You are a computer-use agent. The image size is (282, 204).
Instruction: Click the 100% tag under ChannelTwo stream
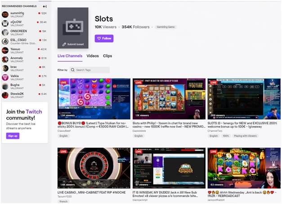pyautogui.click(x=226, y=136)
